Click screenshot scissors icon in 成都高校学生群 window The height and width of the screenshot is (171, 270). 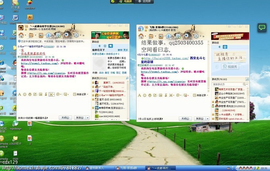point(51,94)
